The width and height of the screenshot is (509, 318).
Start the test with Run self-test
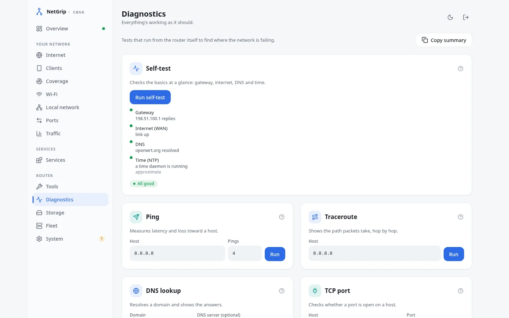(150, 97)
